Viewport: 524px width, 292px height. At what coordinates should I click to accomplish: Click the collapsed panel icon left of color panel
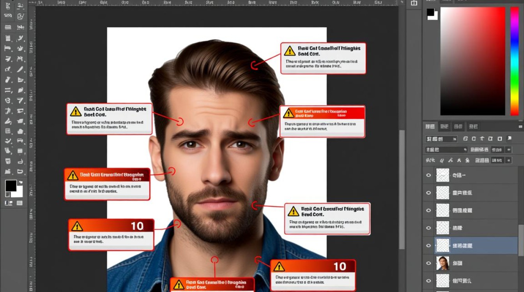414,3
